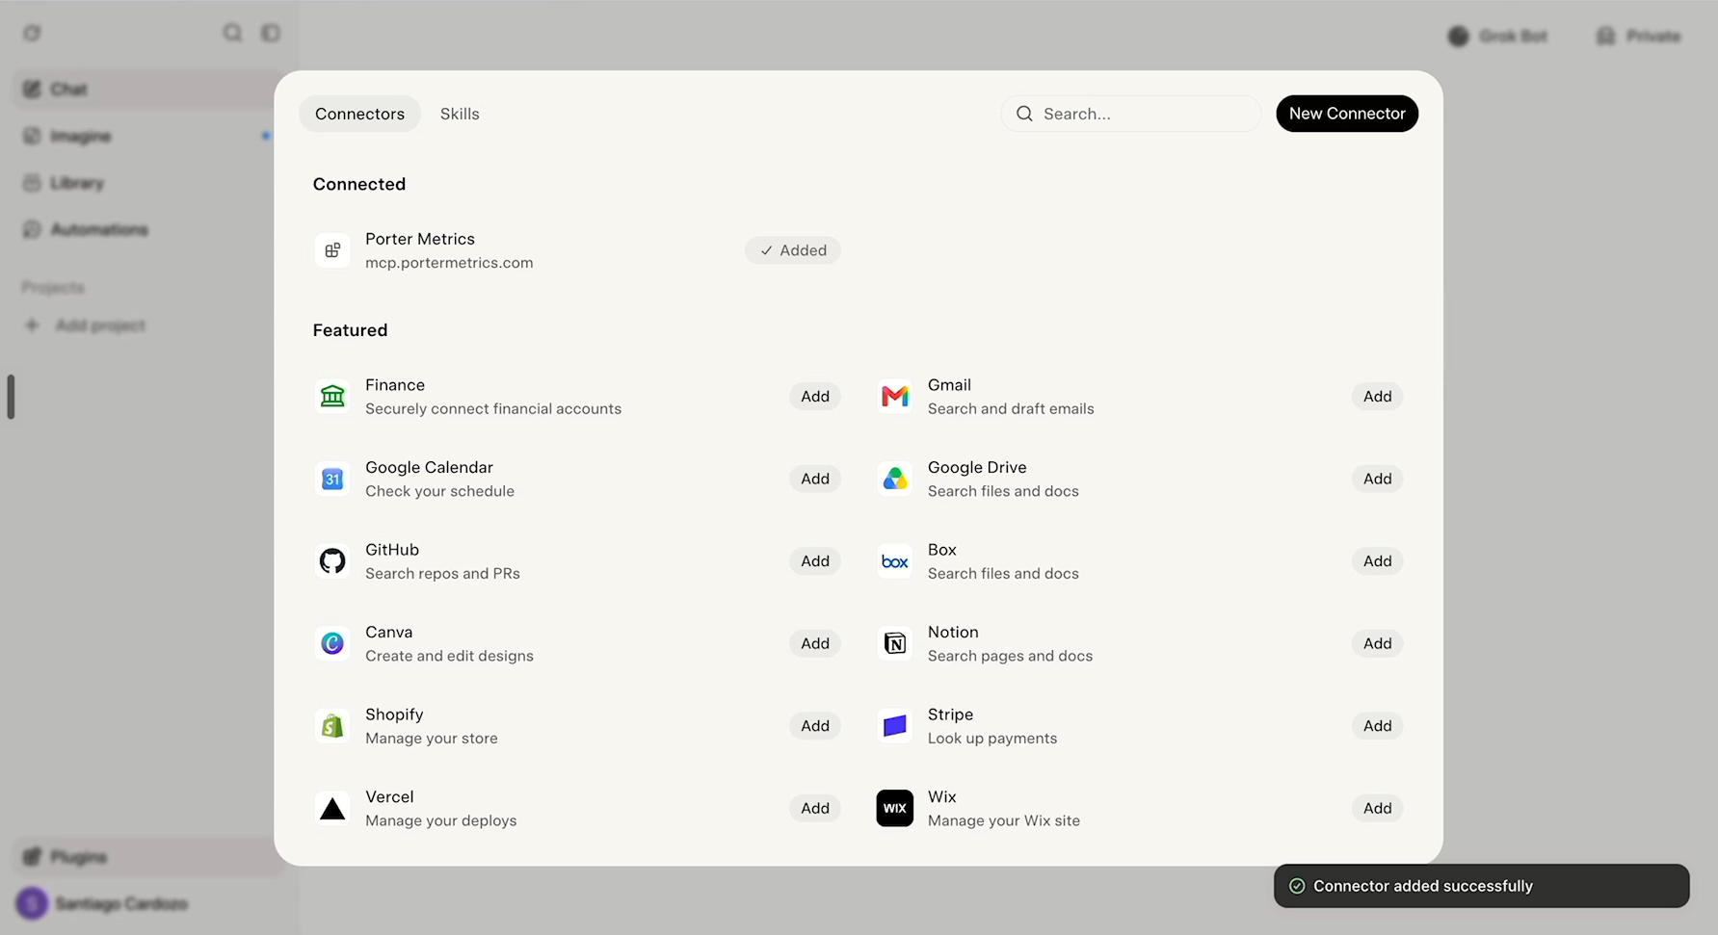Add the Notion connector
1718x935 pixels.
pos(1378,643)
